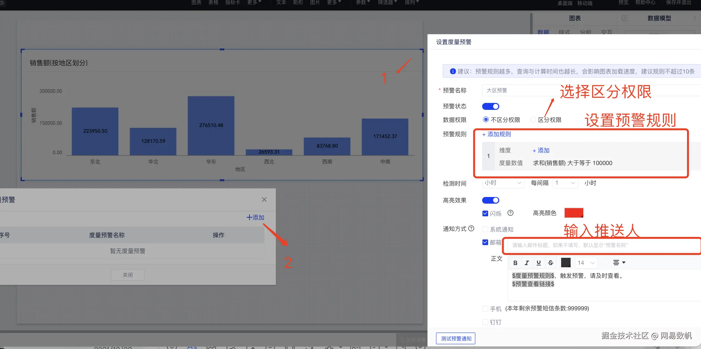Click the bold formatting icon
This screenshot has height=349, width=701.
click(x=515, y=263)
